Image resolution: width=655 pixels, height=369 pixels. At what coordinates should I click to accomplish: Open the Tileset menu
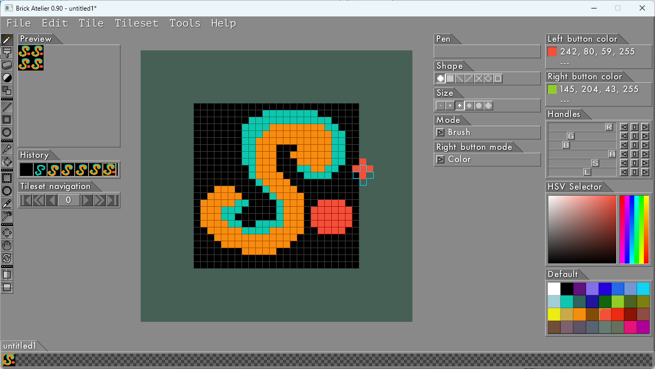pos(136,23)
